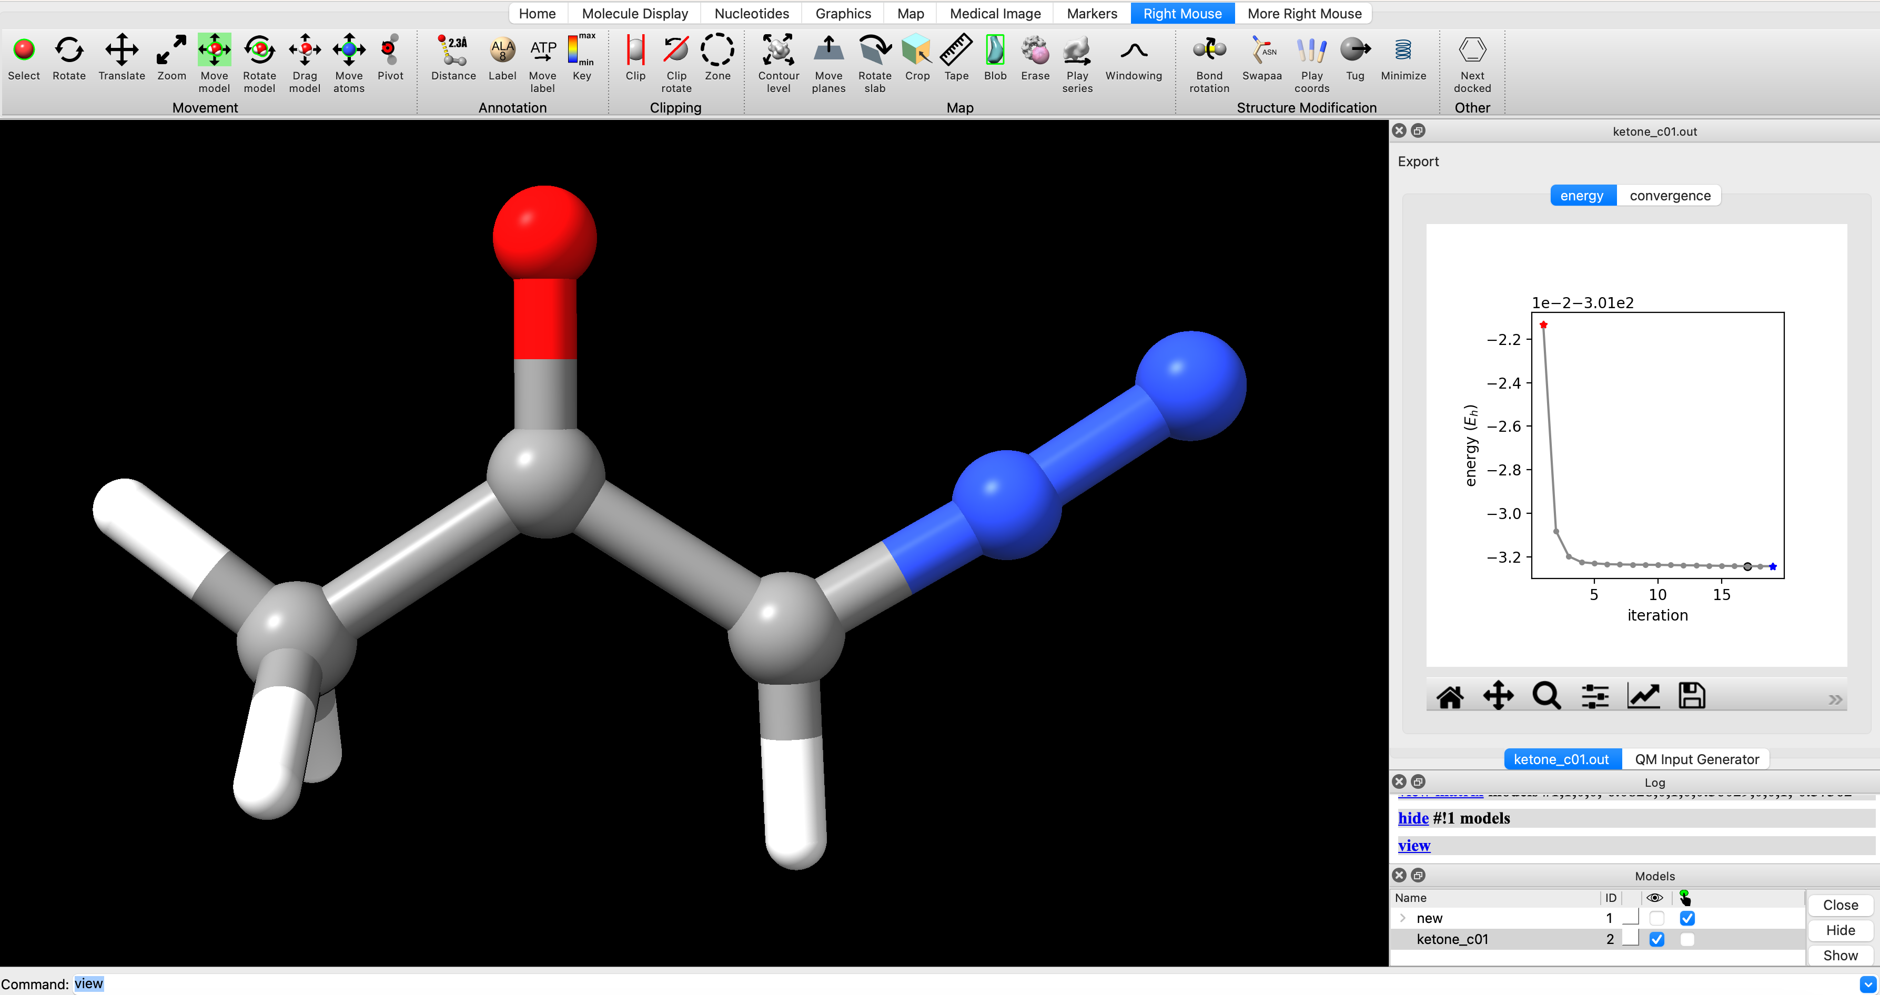The width and height of the screenshot is (1880, 995).
Task: Select the Tape measure tool
Action: click(956, 49)
